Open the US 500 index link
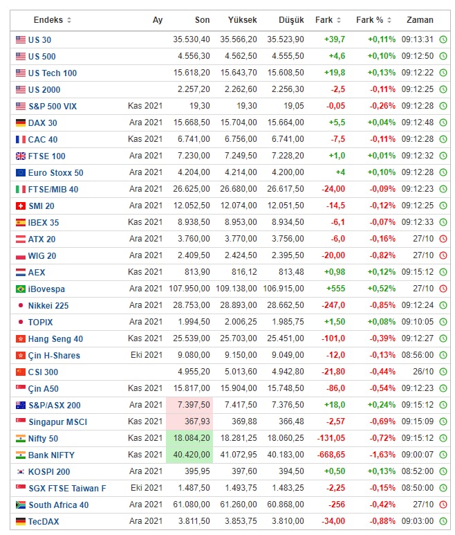This screenshot has width=455, height=535. pyautogui.click(x=42, y=57)
